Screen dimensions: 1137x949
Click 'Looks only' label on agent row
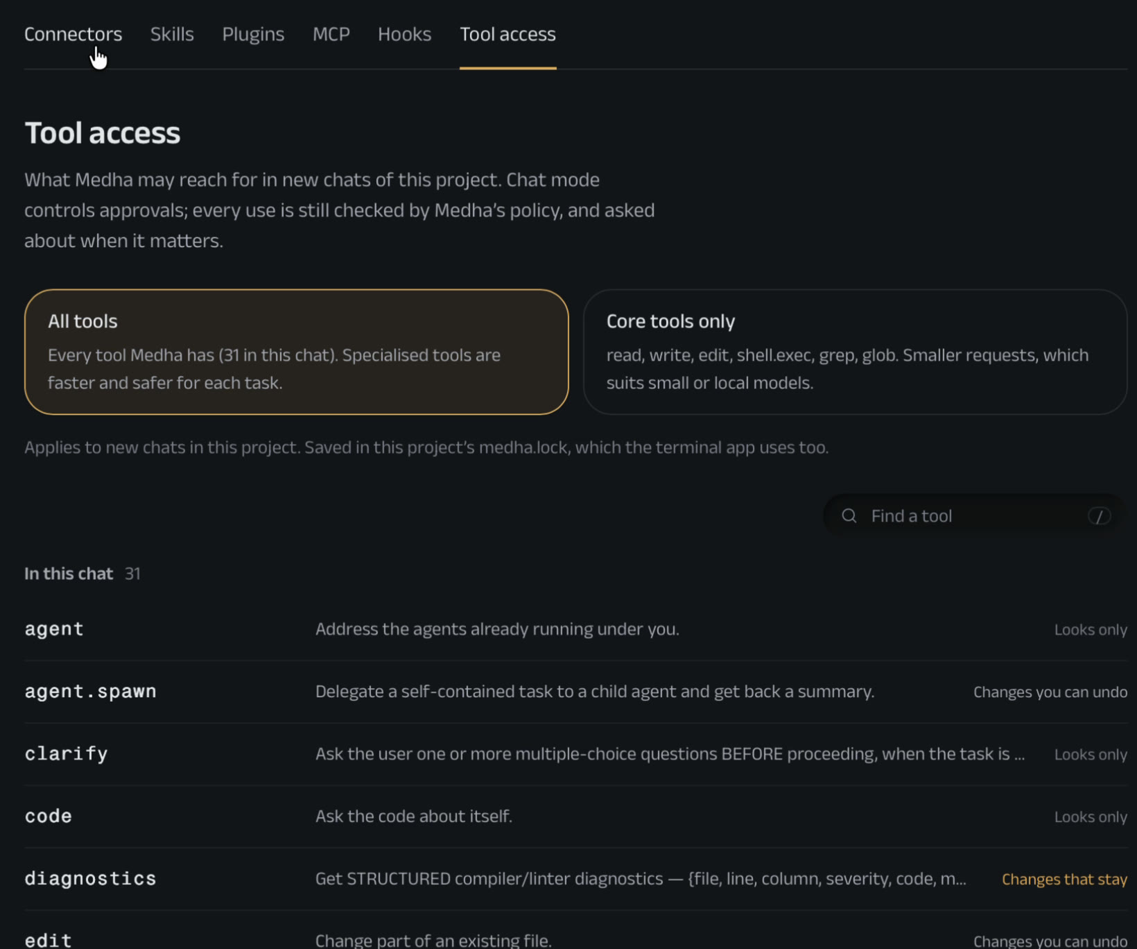(1091, 630)
